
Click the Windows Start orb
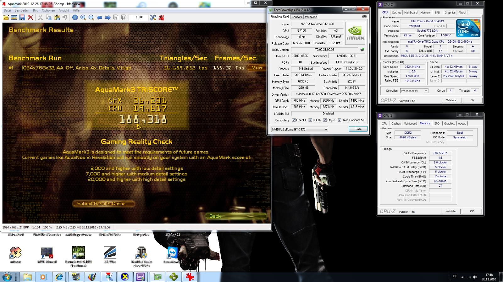[7, 277]
